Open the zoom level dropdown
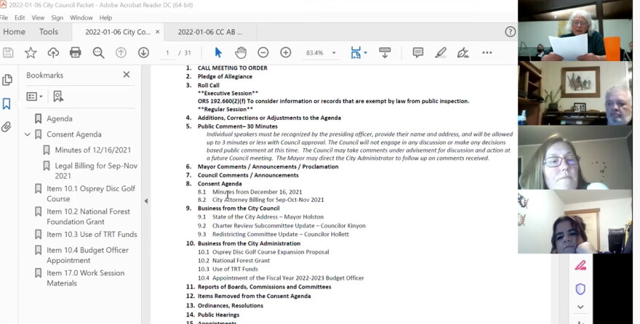 pos(334,53)
